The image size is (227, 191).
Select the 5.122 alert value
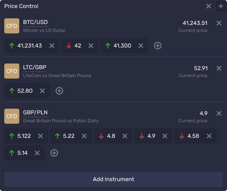click(x=24, y=136)
